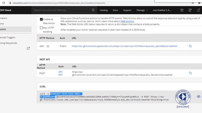Viewport: 202px width, 113px height.
Task: Open the external link icon in sidebar
Action: [x=28, y=48]
